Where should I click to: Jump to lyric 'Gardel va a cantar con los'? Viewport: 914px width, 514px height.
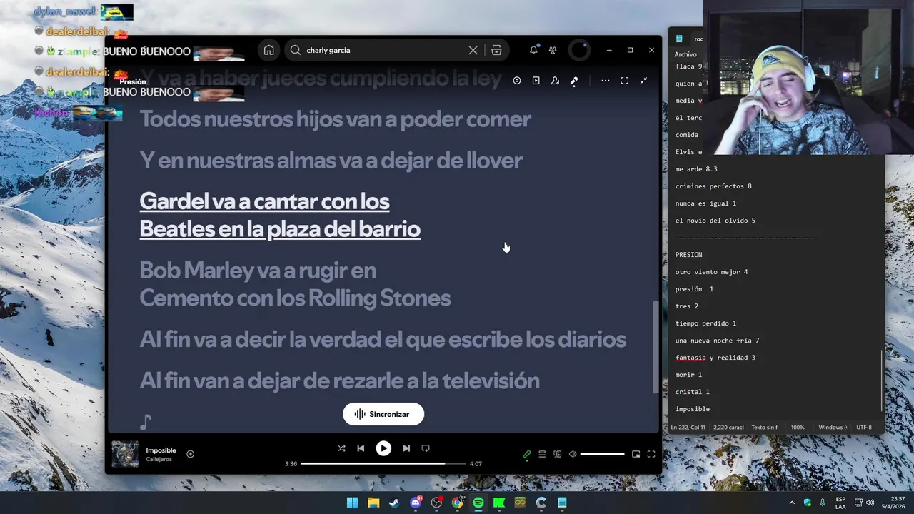point(264,201)
